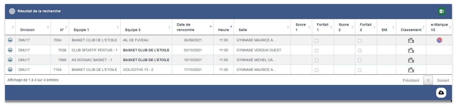Check Forfait 2 box for match 7038
The image size is (459, 109).
(x=360, y=50)
